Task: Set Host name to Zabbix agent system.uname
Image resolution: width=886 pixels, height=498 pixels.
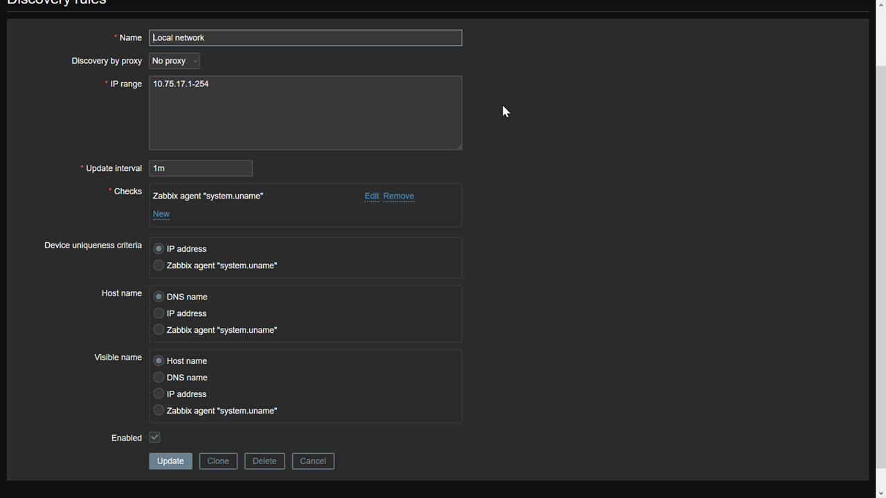Action: (159, 330)
